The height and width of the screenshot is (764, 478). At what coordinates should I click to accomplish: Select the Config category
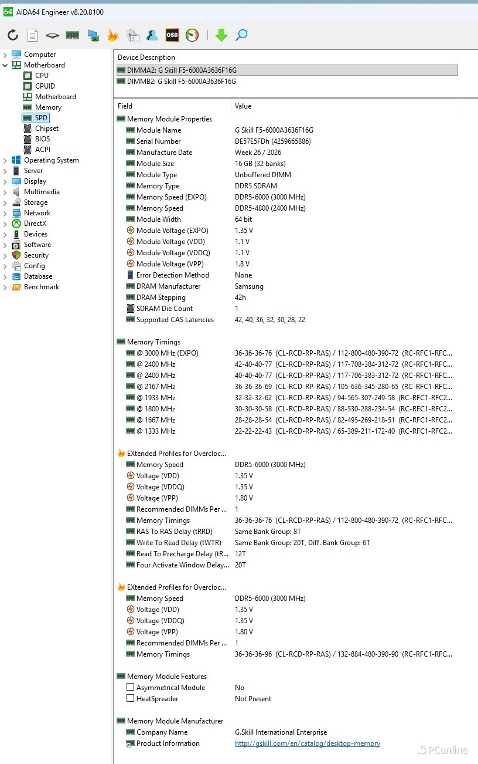pos(35,265)
